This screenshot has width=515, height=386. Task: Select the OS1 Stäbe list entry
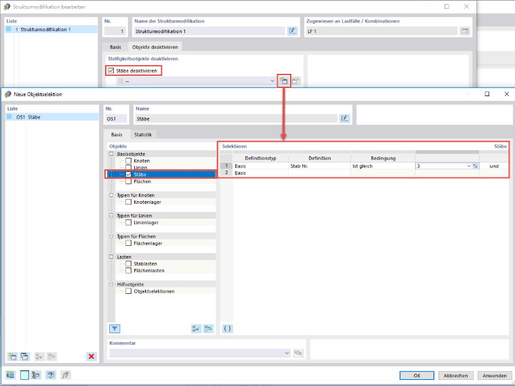52,117
